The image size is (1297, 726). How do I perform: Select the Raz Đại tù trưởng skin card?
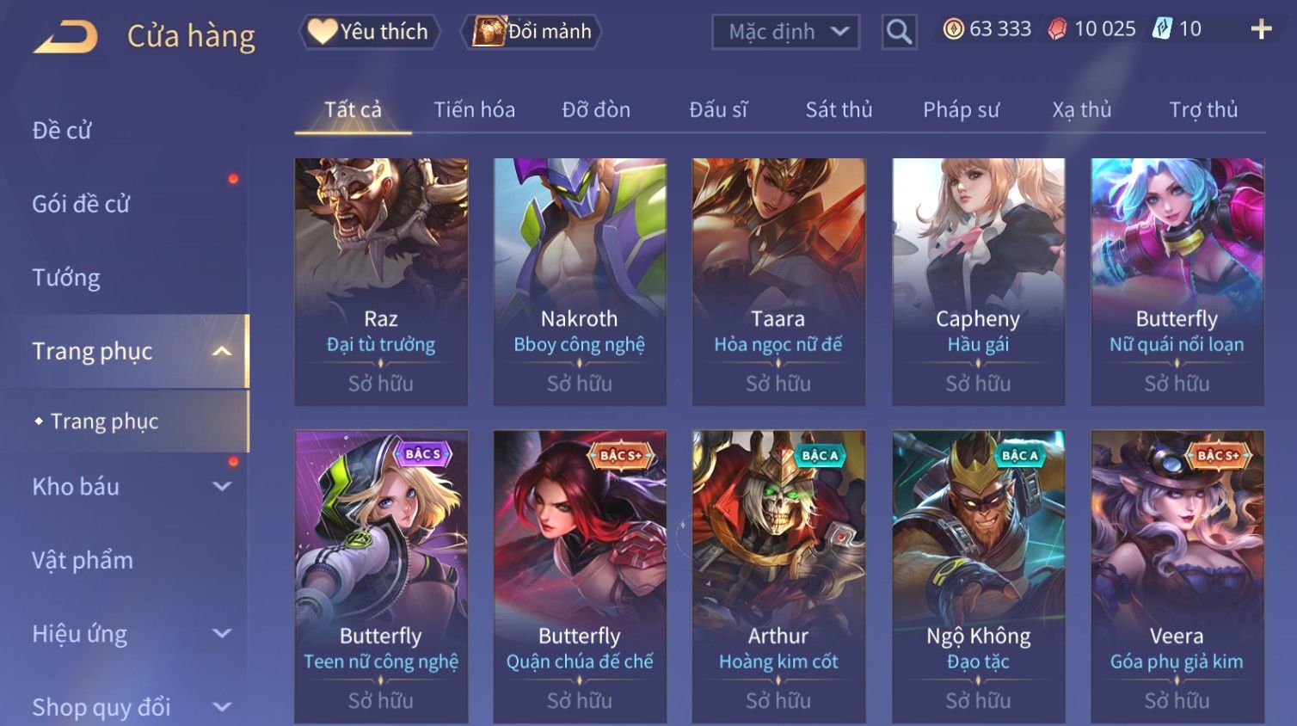(x=381, y=281)
